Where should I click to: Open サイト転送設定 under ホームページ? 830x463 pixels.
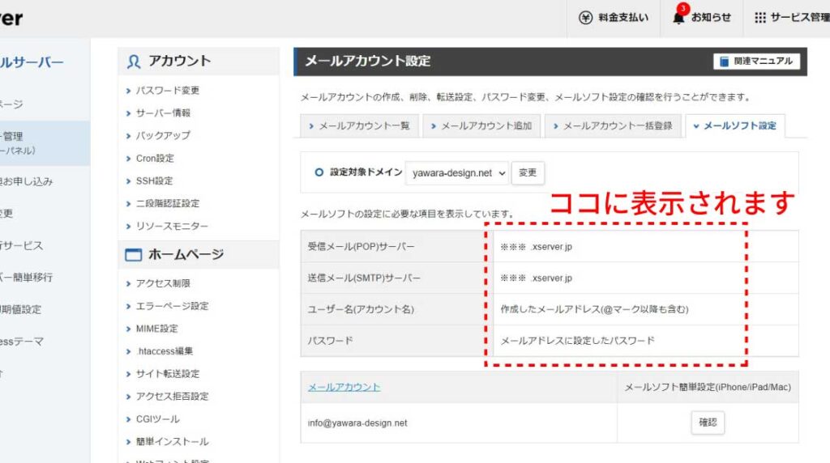(167, 374)
